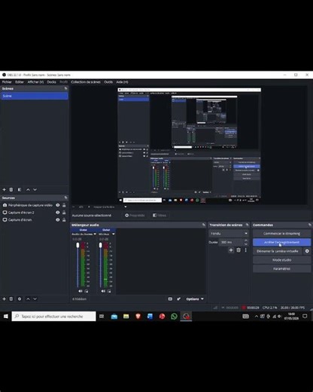313x392 pixels.
Task: Open the Audio du bureau channel menu arrow
Action: (95, 234)
